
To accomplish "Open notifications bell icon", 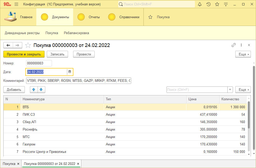I will tap(200, 4).
